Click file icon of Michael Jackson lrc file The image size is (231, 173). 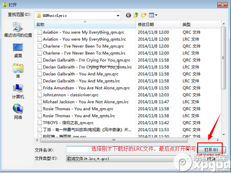coord(39,102)
